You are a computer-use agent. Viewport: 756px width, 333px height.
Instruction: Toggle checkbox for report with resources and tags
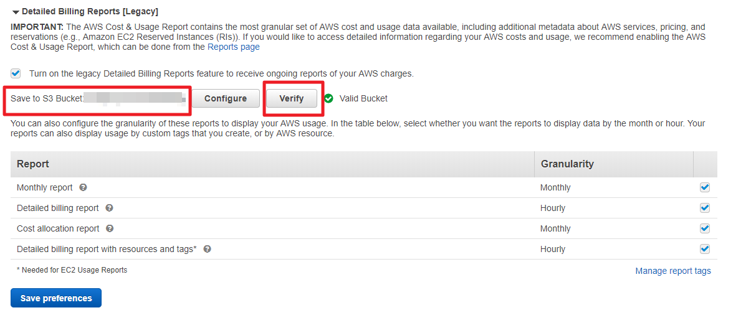pyautogui.click(x=705, y=249)
